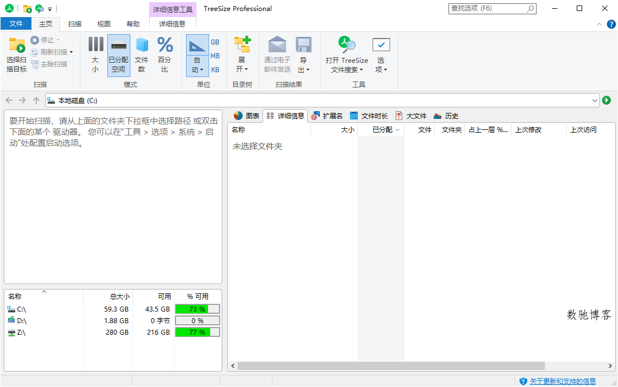The image size is (618, 387).
Task: Open the 文件 file menu
Action: point(16,24)
